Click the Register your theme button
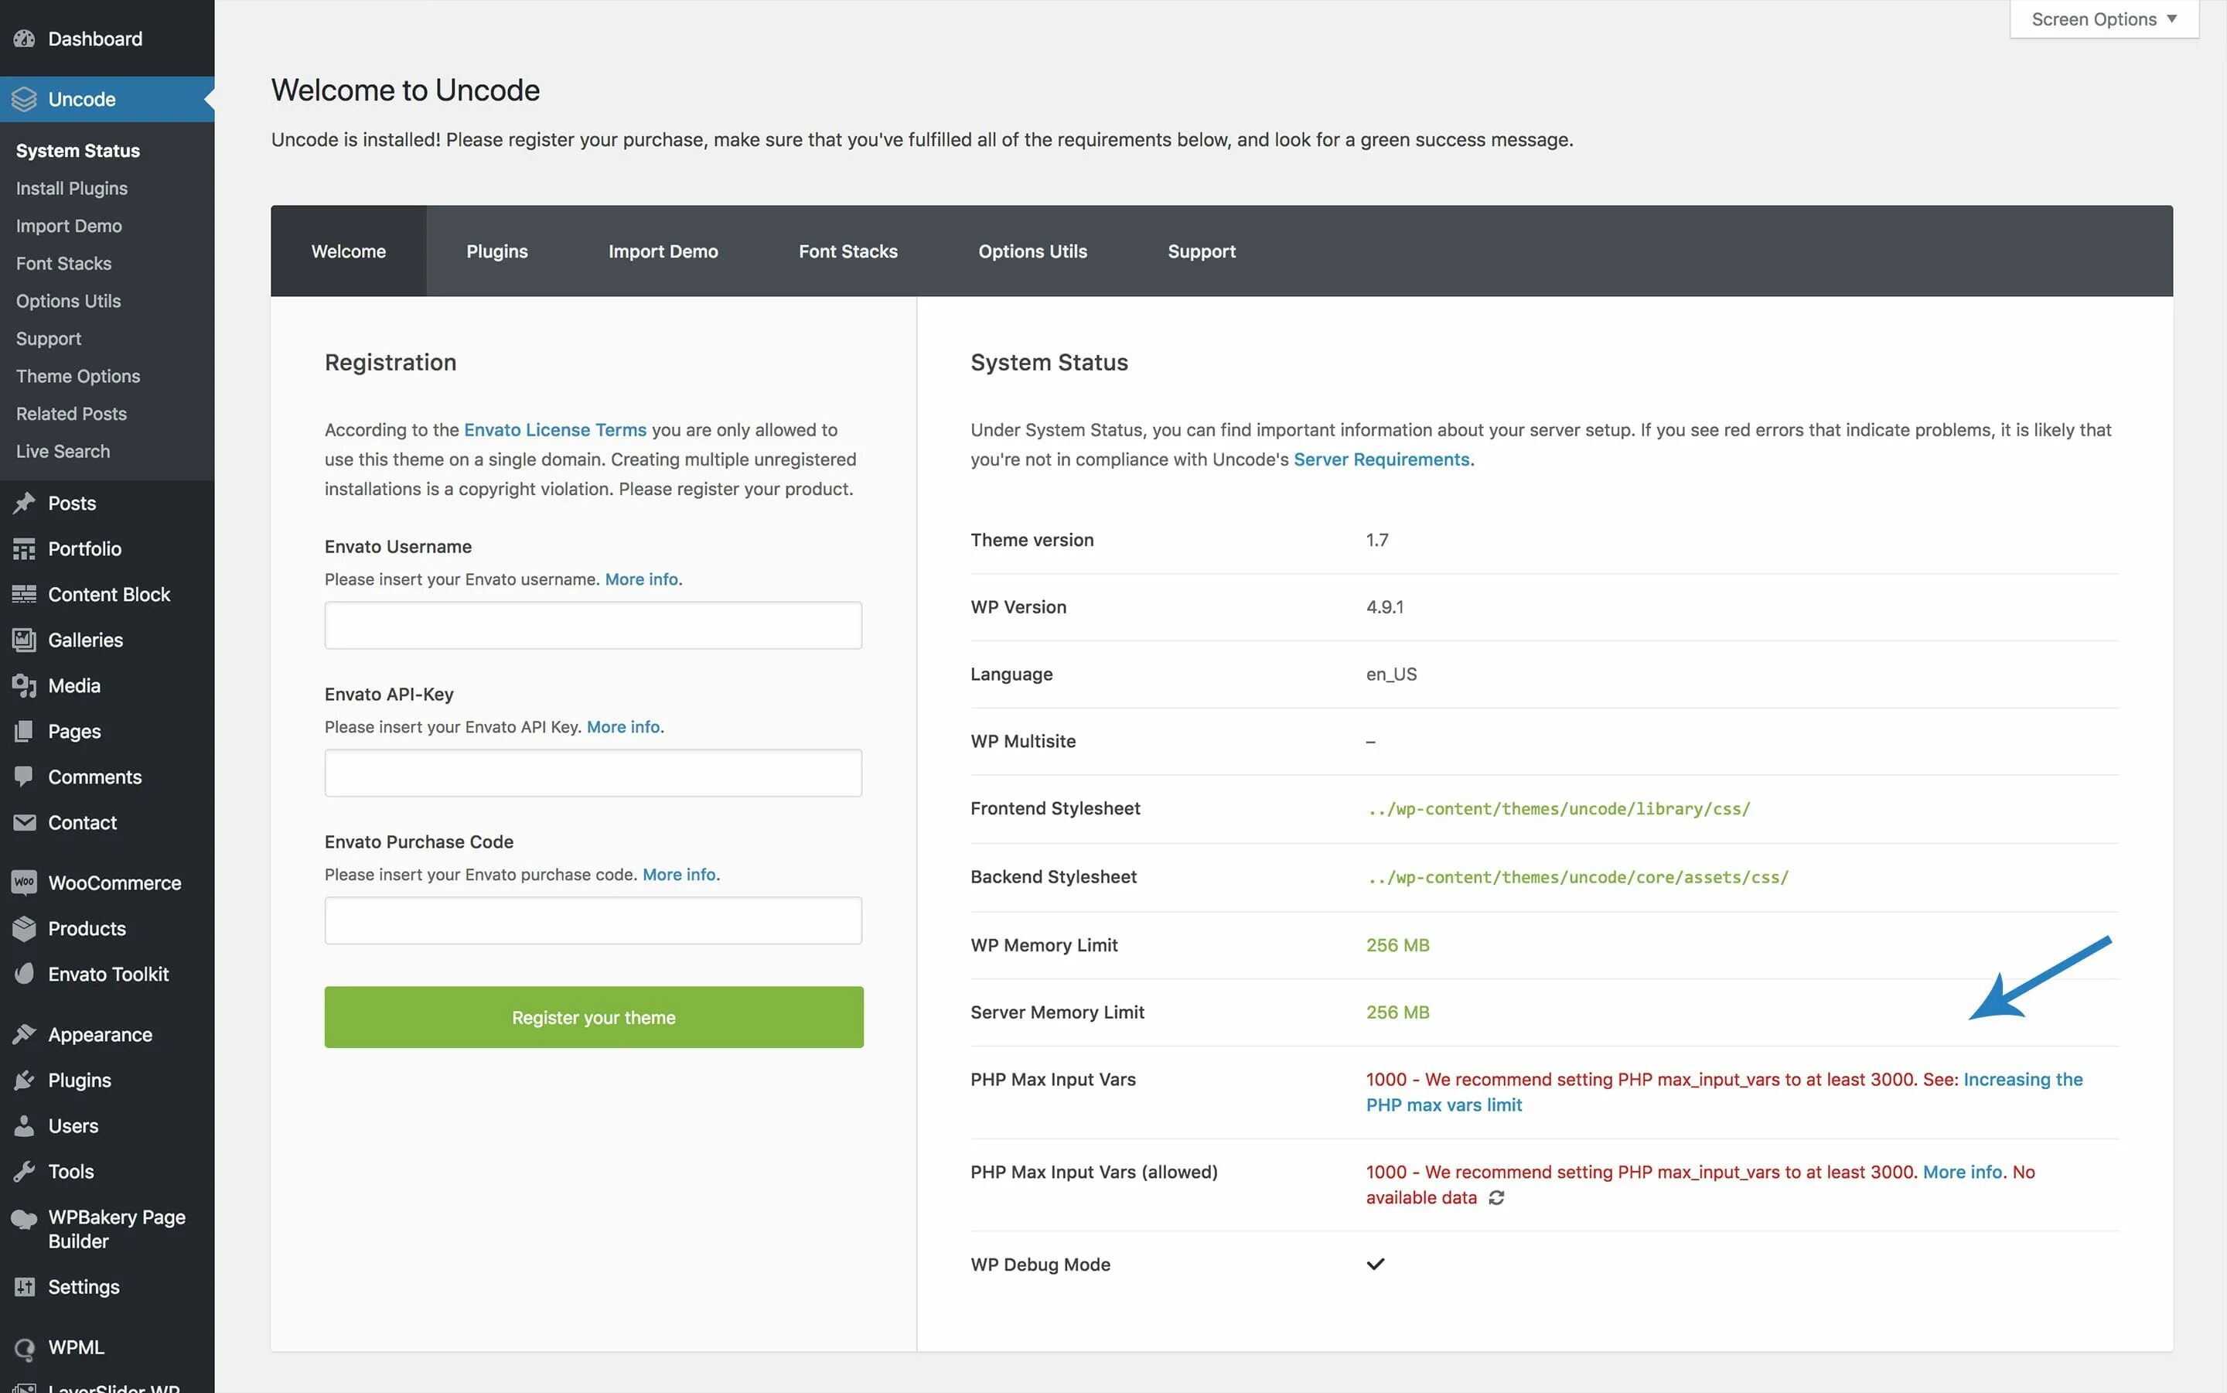 (x=594, y=1017)
